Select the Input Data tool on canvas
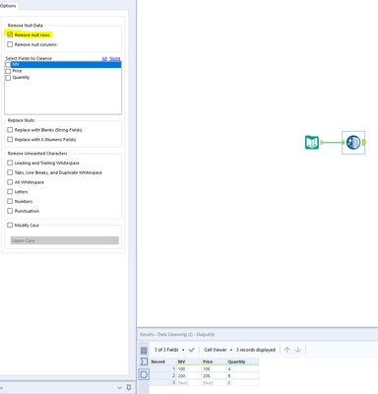 (312, 143)
